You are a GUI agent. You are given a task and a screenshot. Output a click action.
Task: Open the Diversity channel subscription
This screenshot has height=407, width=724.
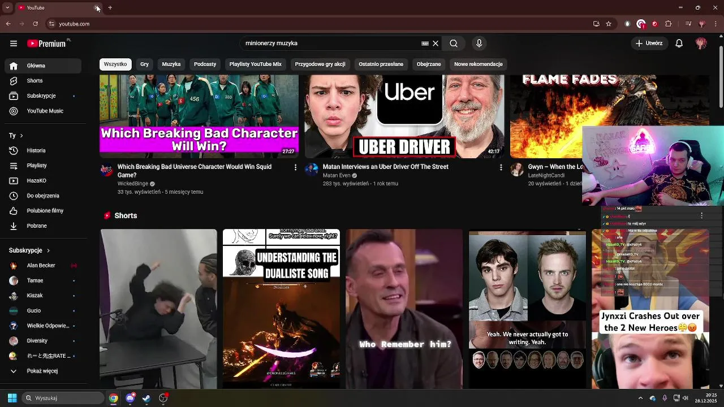coord(43,341)
